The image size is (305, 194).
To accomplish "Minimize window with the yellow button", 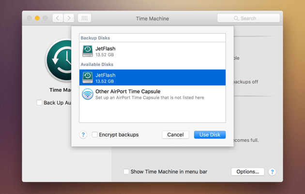I will [37, 18].
